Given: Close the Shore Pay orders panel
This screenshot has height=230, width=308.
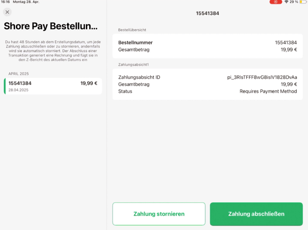Looking at the screenshot, I should click(7, 12).
